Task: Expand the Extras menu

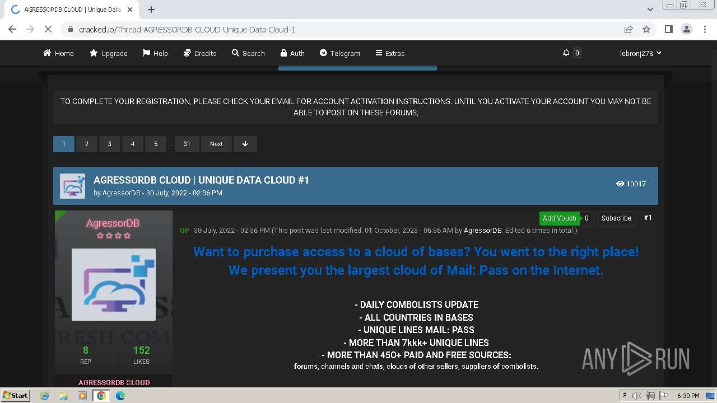Action: 390,53
